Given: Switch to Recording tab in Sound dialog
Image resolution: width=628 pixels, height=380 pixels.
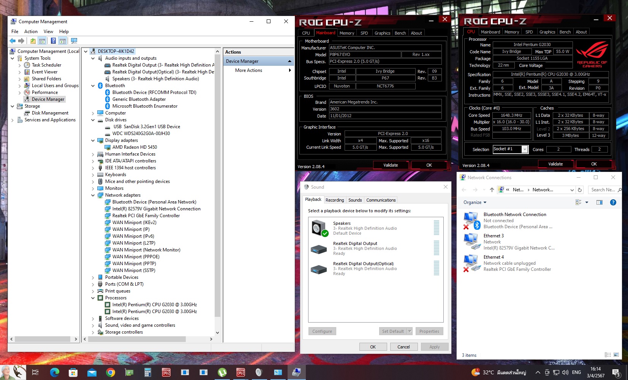Looking at the screenshot, I should (335, 200).
